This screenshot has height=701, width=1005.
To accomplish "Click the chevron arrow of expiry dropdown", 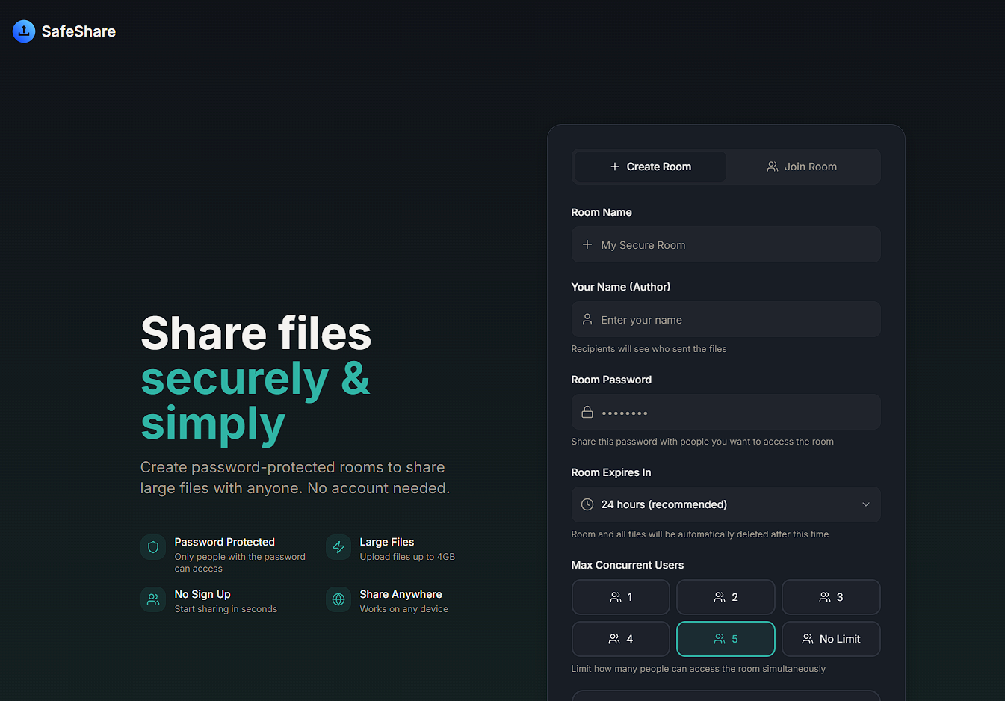I will click(866, 504).
